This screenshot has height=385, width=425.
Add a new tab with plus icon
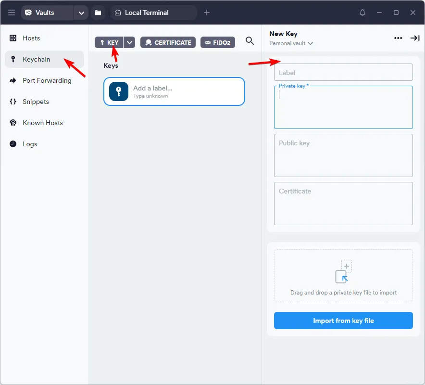point(207,13)
